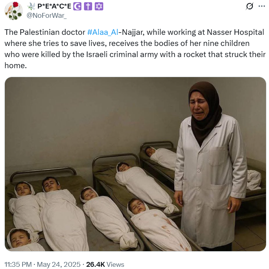This screenshot has width=269, height=269.
Task: Click the May 24, 2025 date
Action: click(58, 264)
